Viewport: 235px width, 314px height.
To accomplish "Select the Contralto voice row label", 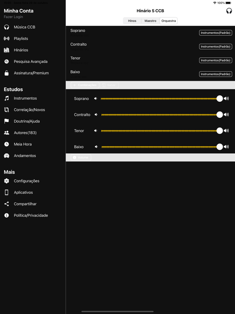I will [x=78, y=44].
